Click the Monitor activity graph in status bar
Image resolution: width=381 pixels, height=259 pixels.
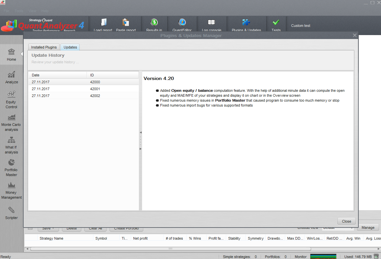[x=323, y=257]
